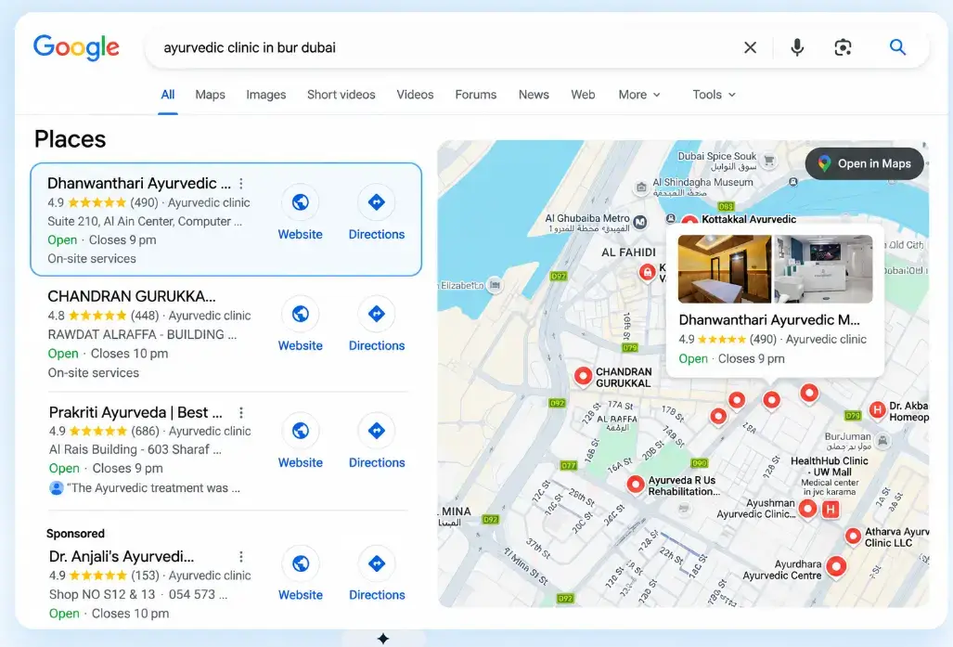953x647 pixels.
Task: Open Website icon for Prakriti Ayurveda
Action: 301,431
